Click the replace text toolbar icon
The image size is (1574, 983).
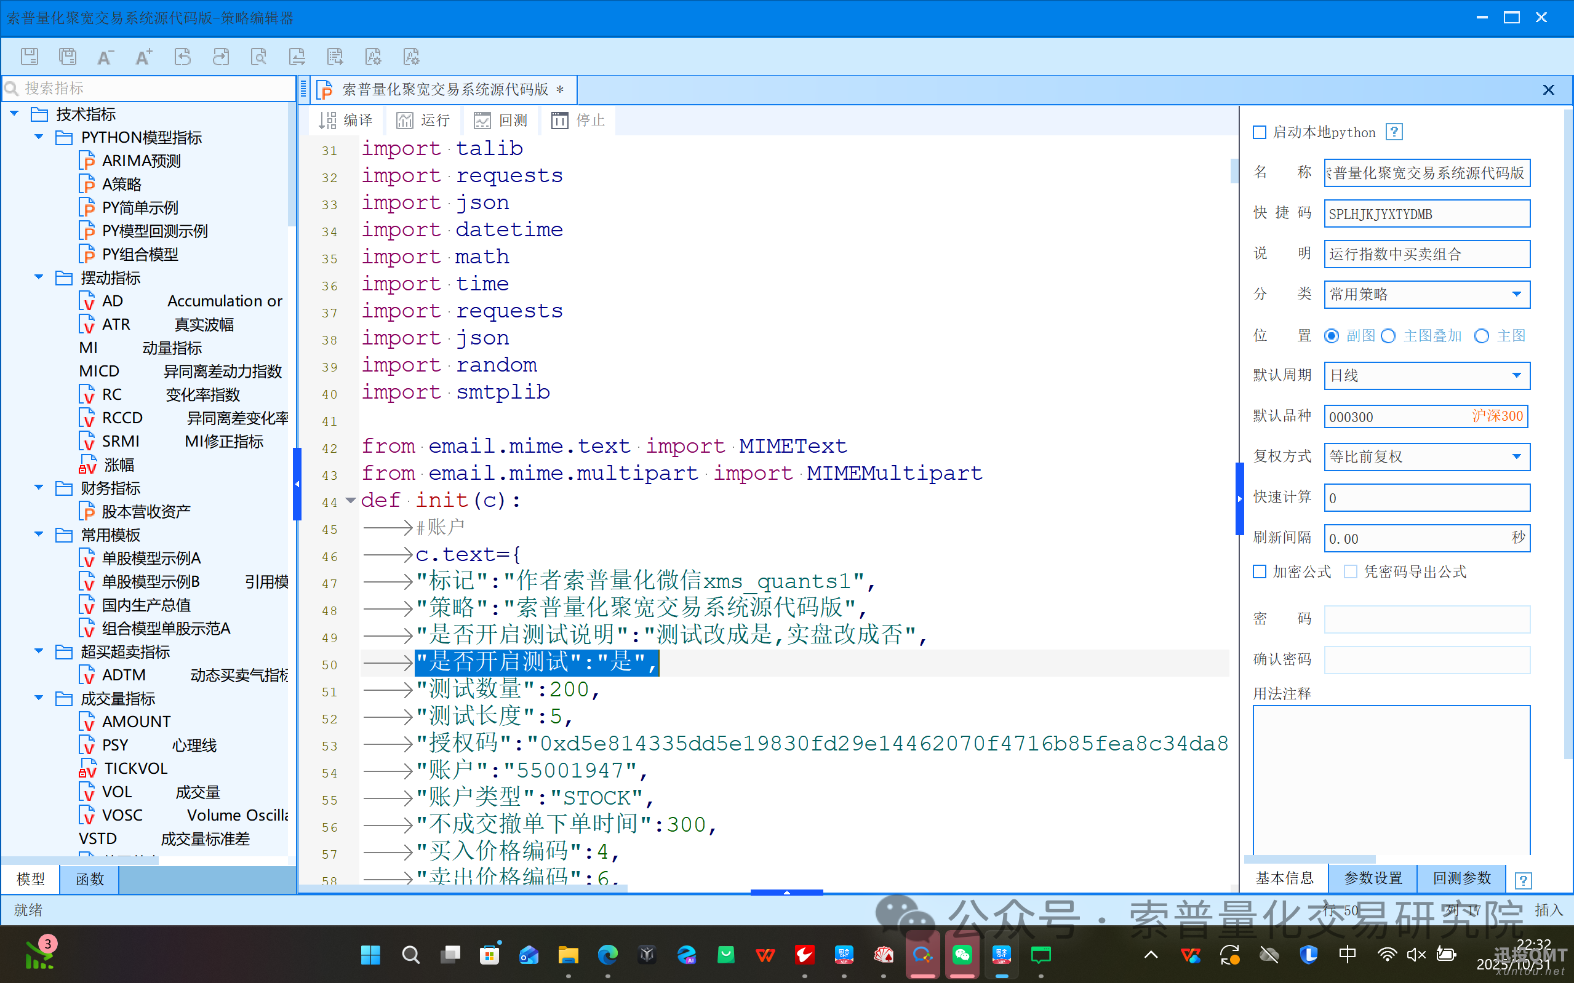point(297,57)
